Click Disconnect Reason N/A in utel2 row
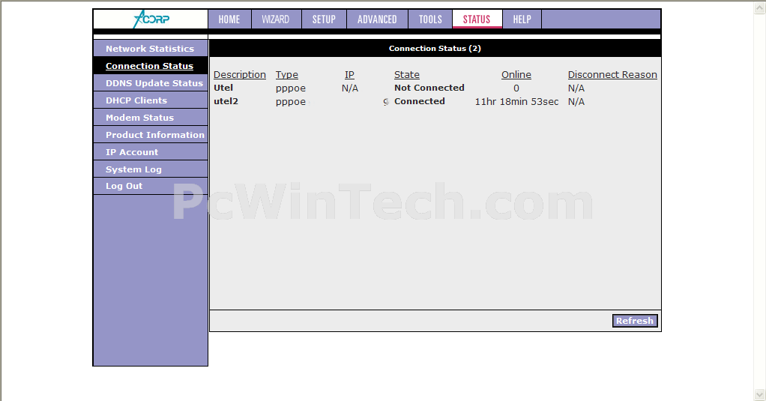Viewport: 766px width, 401px height. tap(576, 102)
